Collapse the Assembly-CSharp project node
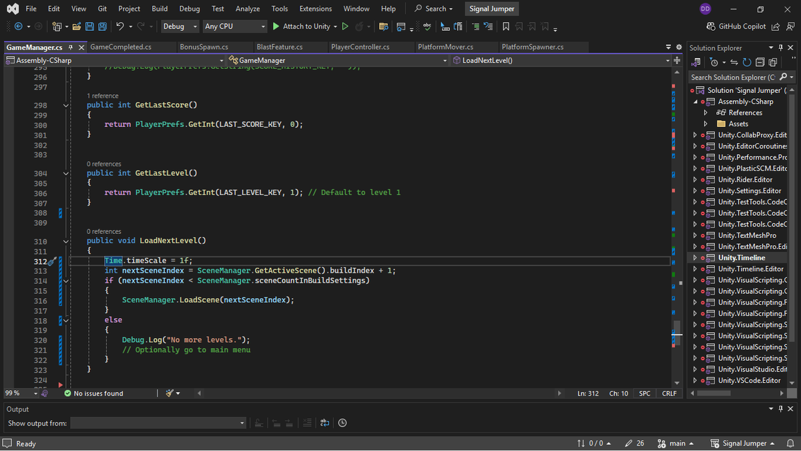 tap(696, 102)
